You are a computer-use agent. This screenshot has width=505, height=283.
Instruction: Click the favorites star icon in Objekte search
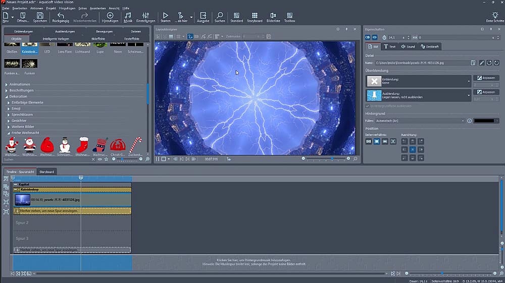(106, 159)
